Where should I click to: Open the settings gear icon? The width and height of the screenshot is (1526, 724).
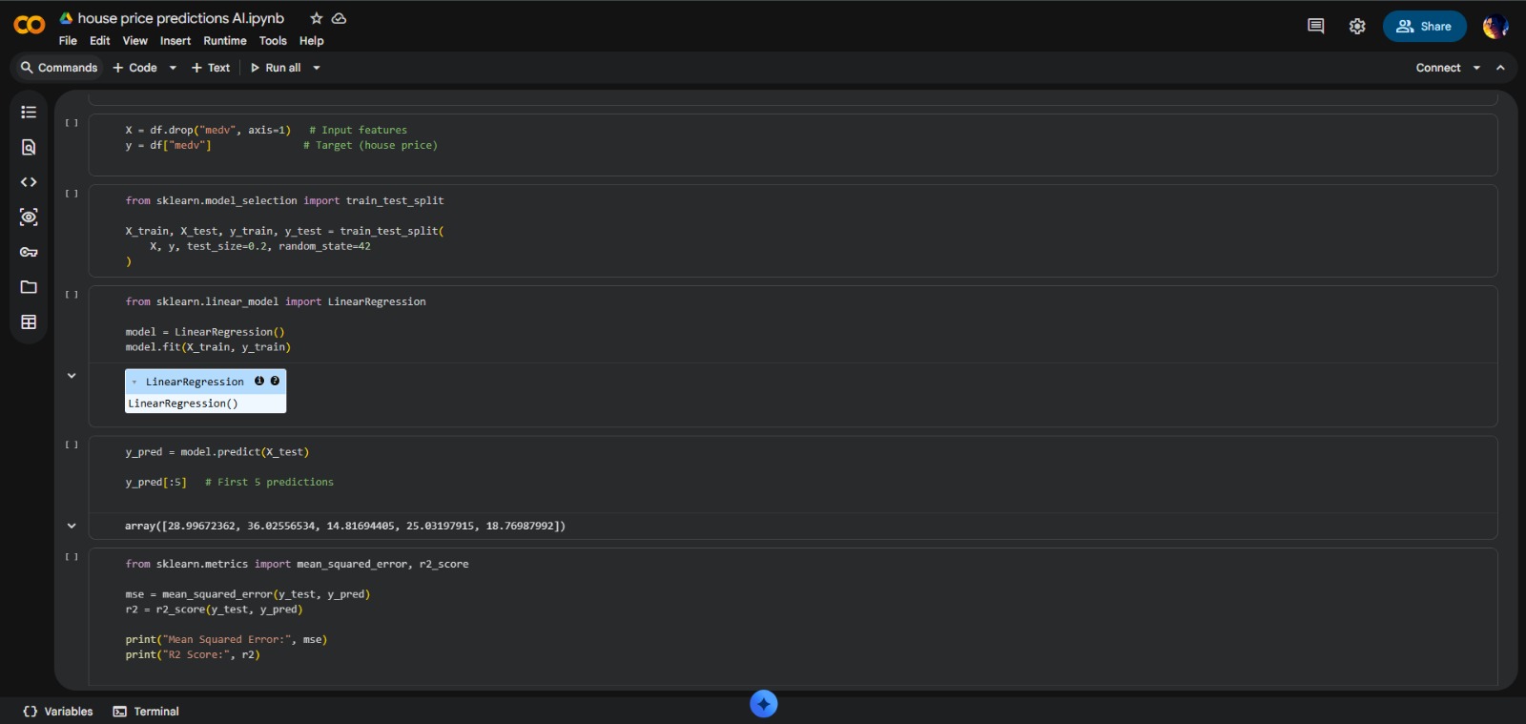point(1357,26)
